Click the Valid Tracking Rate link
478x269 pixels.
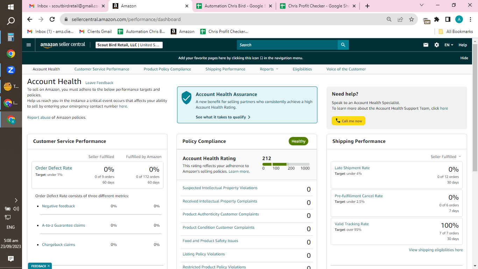pyautogui.click(x=352, y=224)
